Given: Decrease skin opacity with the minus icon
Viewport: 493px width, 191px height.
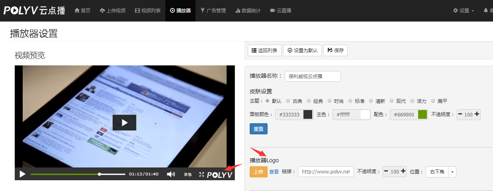Looking at the screenshot, I should 460,114.
